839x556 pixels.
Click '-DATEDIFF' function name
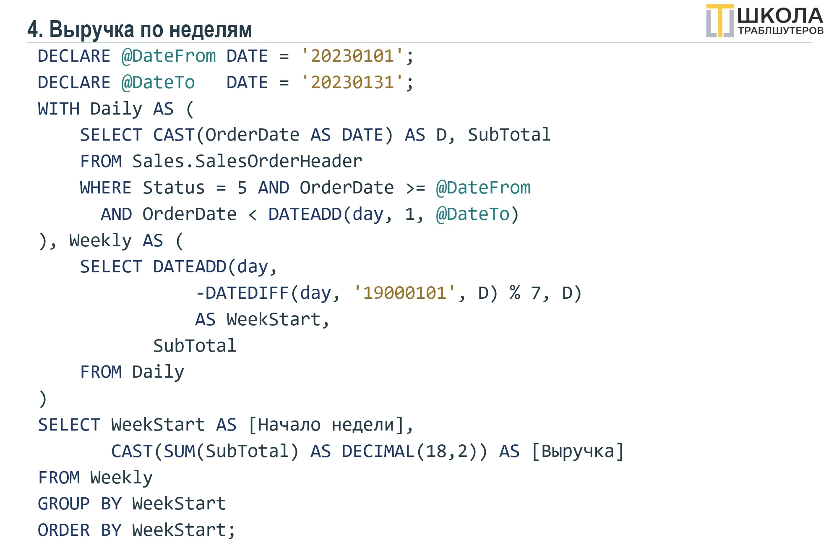click(x=242, y=293)
